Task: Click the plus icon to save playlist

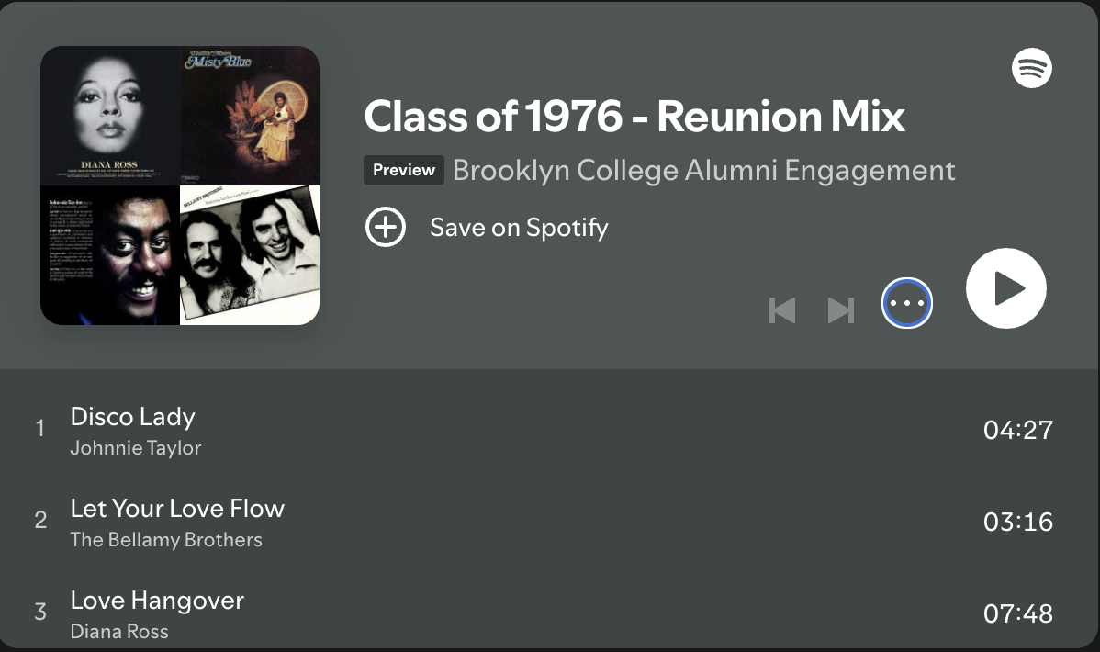Action: click(386, 228)
